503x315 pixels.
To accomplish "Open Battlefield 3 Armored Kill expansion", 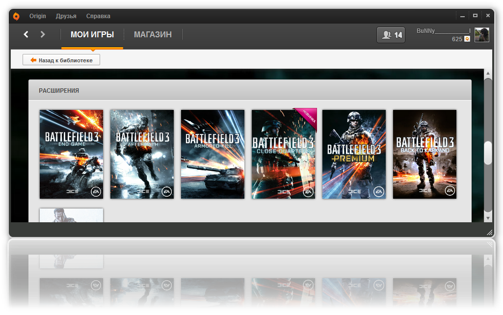I will pyautogui.click(x=212, y=154).
